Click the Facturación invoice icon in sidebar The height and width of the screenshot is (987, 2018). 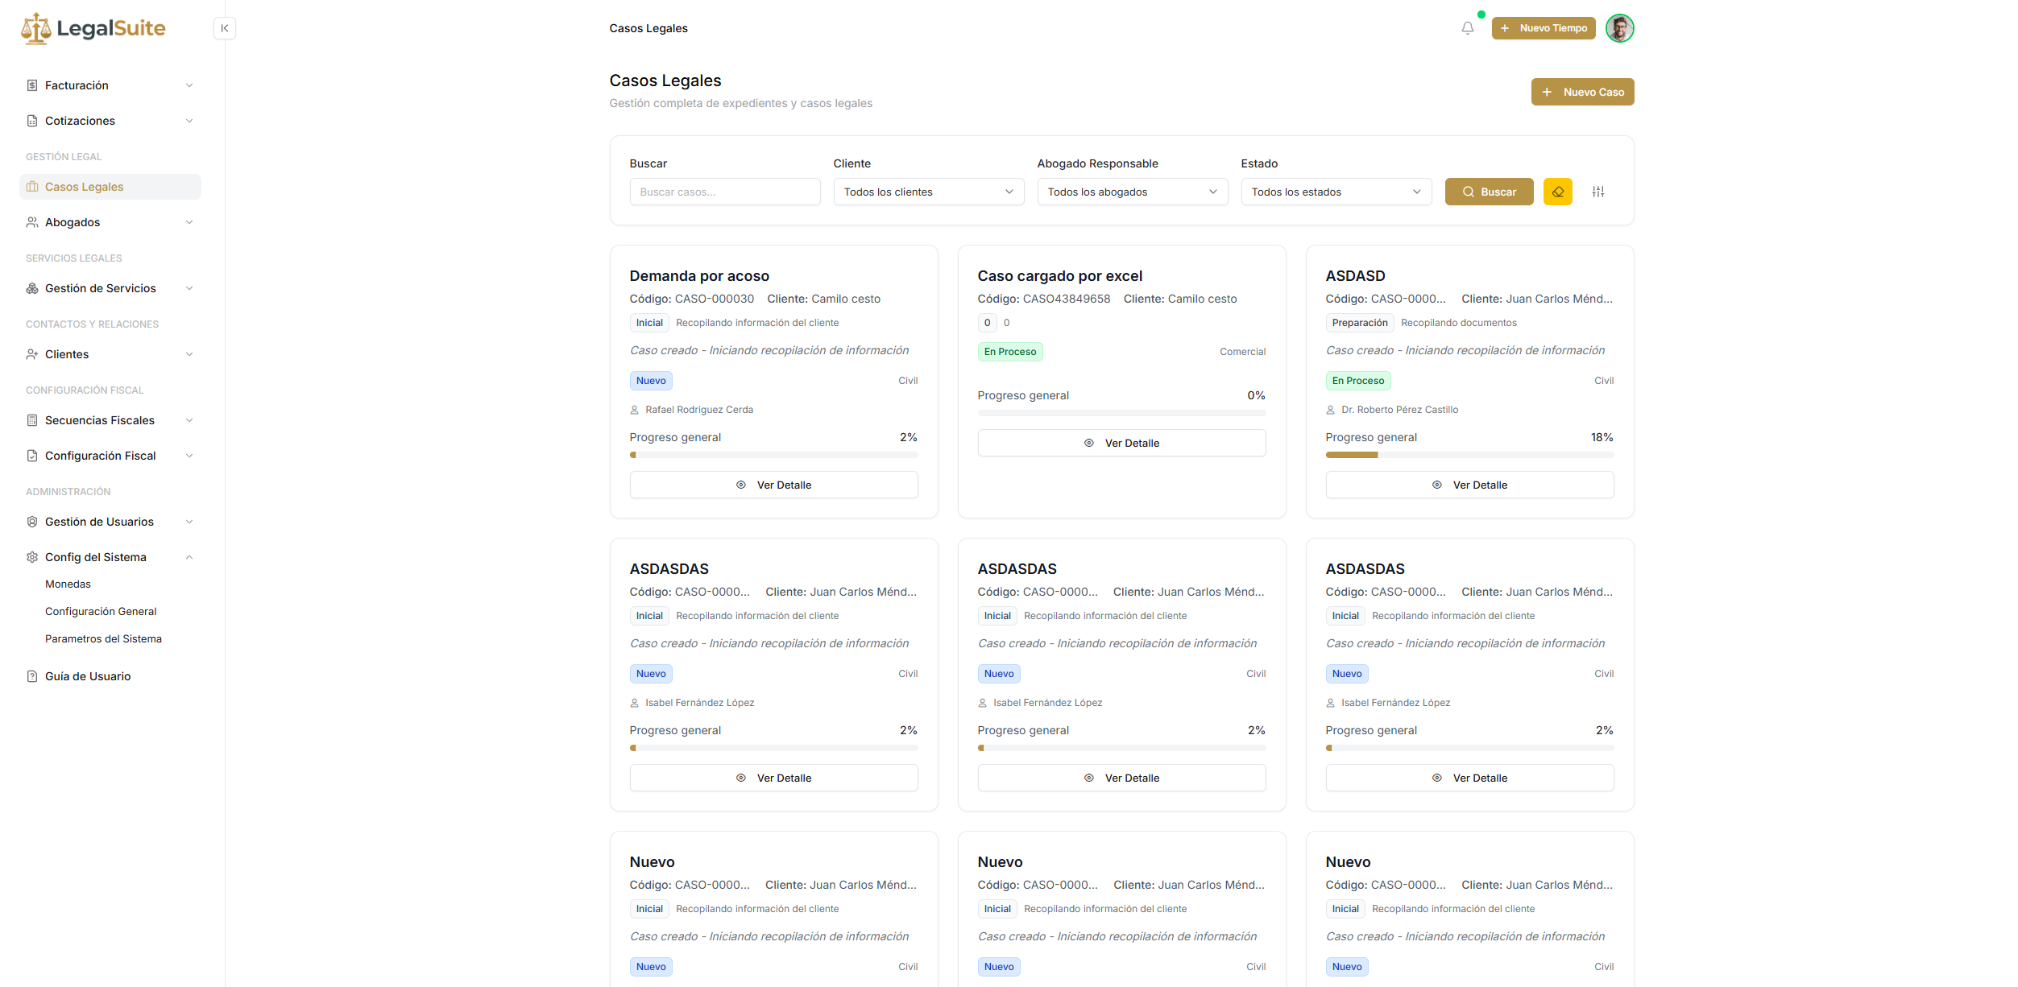tap(32, 85)
